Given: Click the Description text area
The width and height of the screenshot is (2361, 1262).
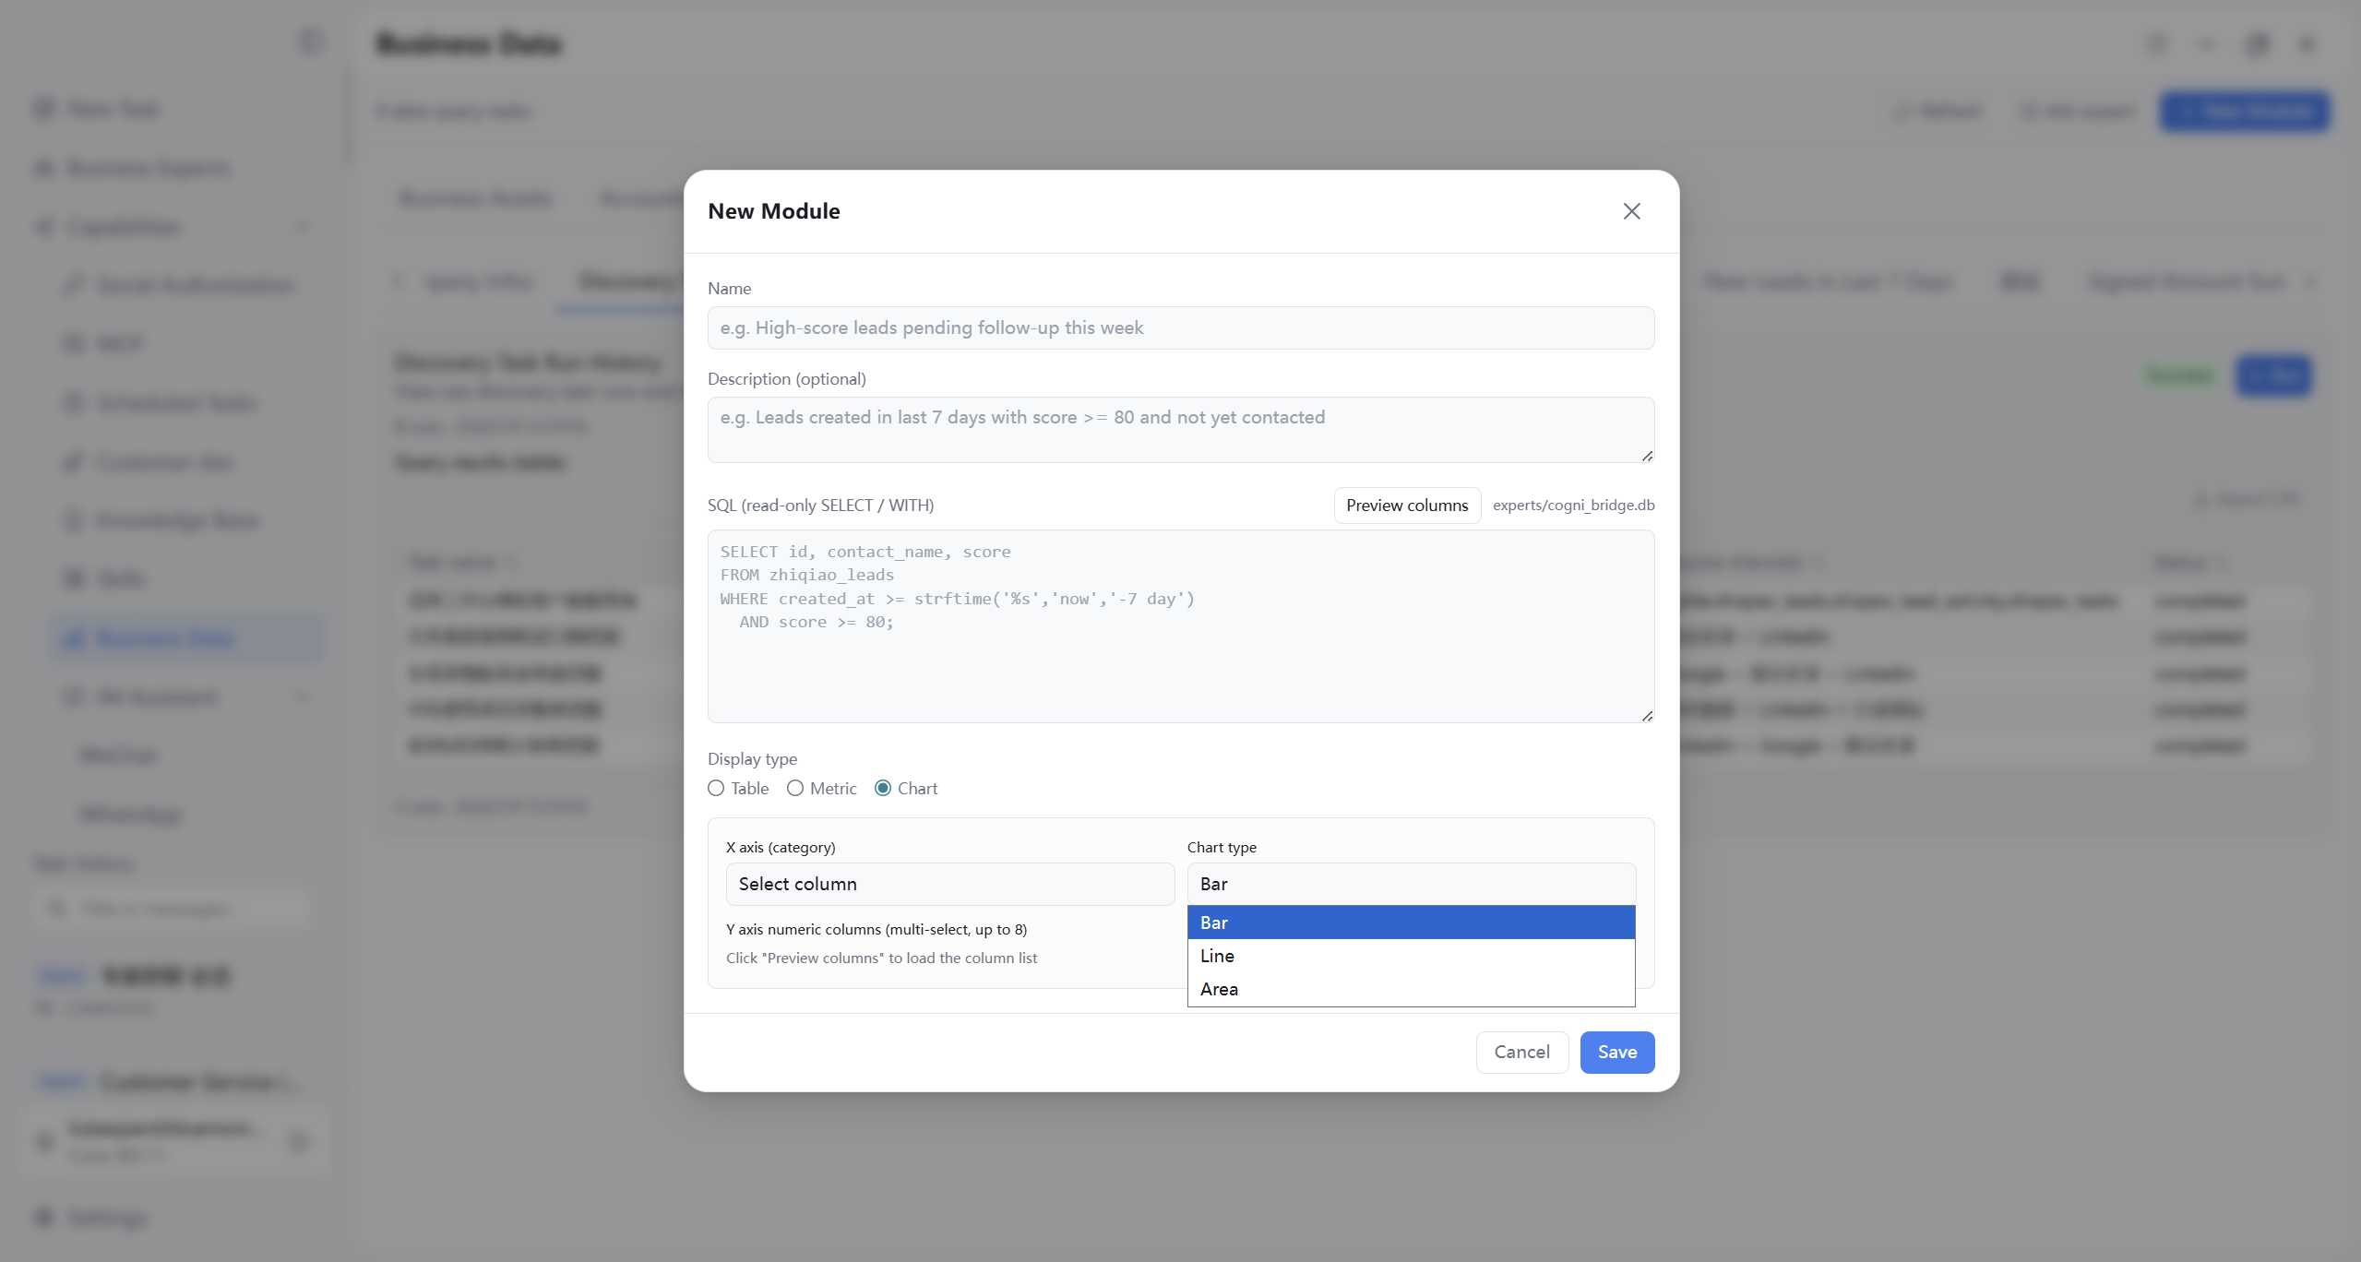Looking at the screenshot, I should tap(1181, 430).
